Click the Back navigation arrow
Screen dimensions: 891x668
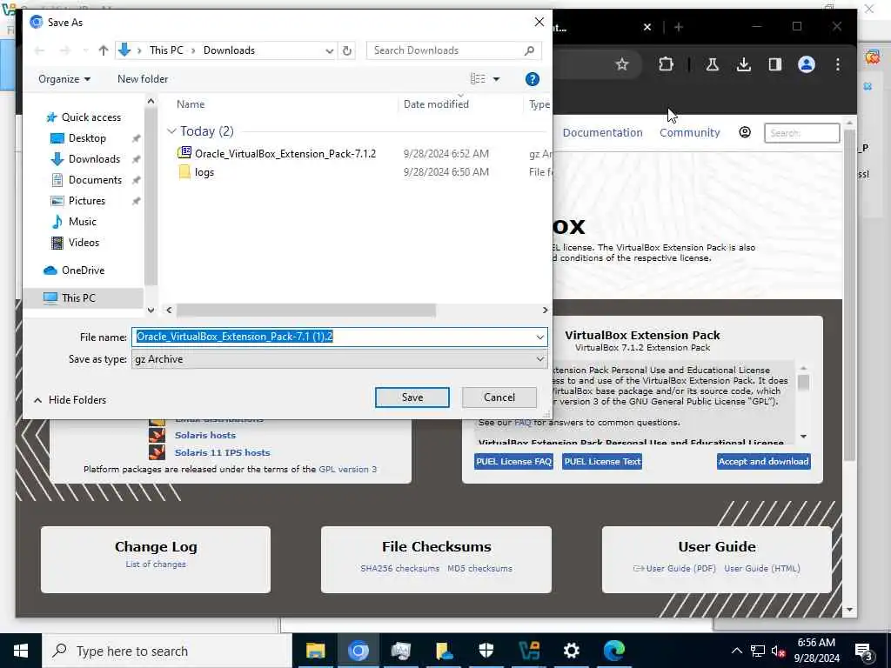click(39, 50)
